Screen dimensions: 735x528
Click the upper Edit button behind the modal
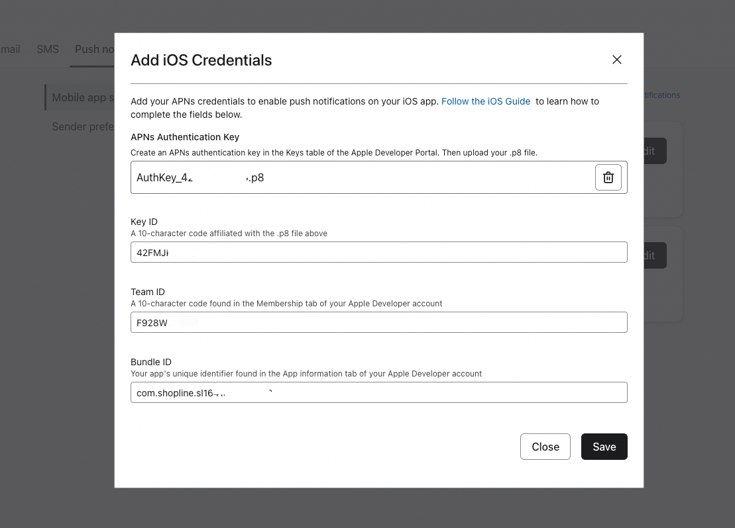[646, 151]
